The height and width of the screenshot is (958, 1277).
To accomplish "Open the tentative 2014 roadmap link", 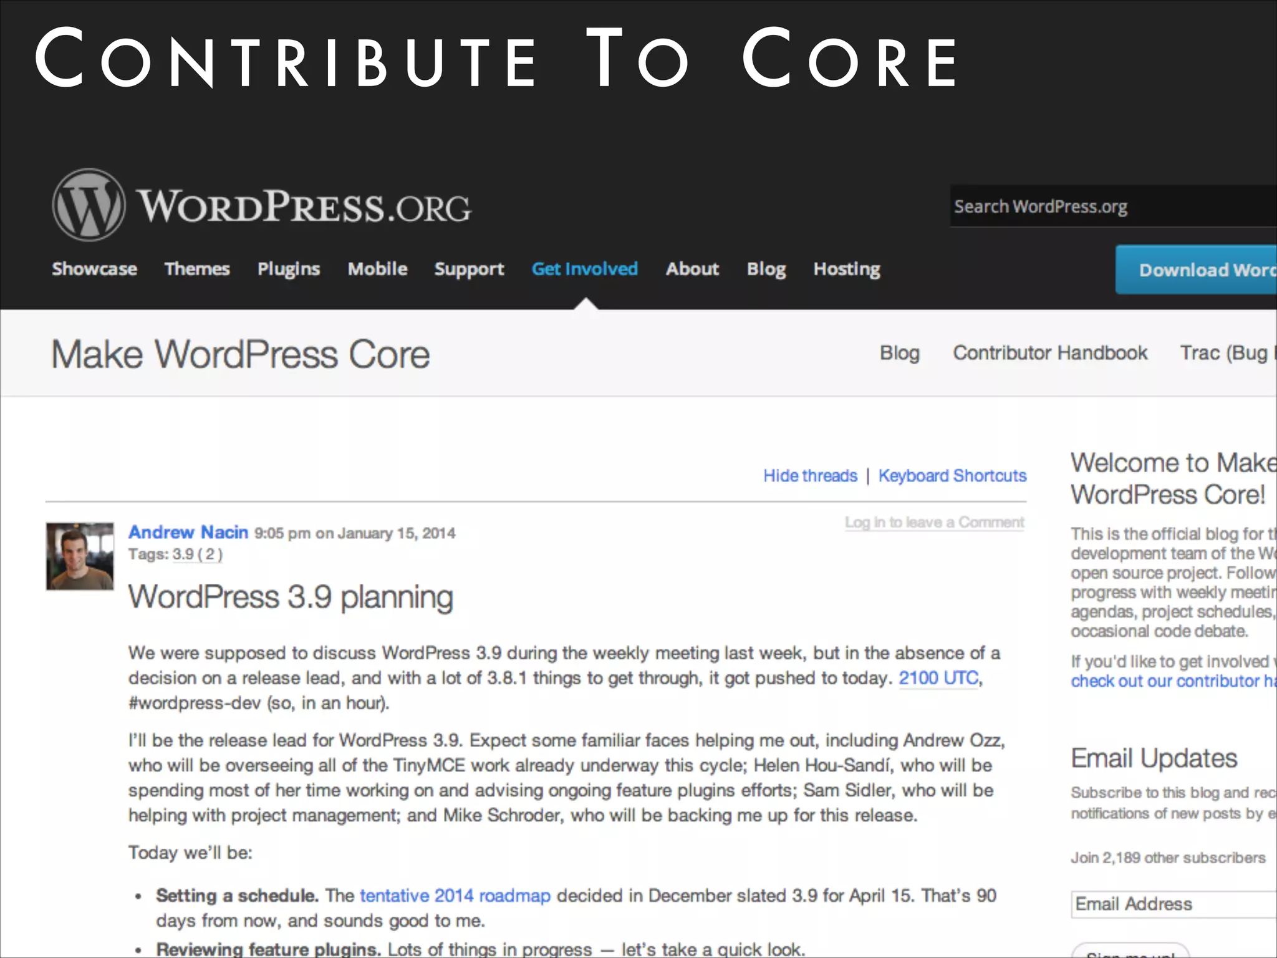I will click(x=455, y=896).
